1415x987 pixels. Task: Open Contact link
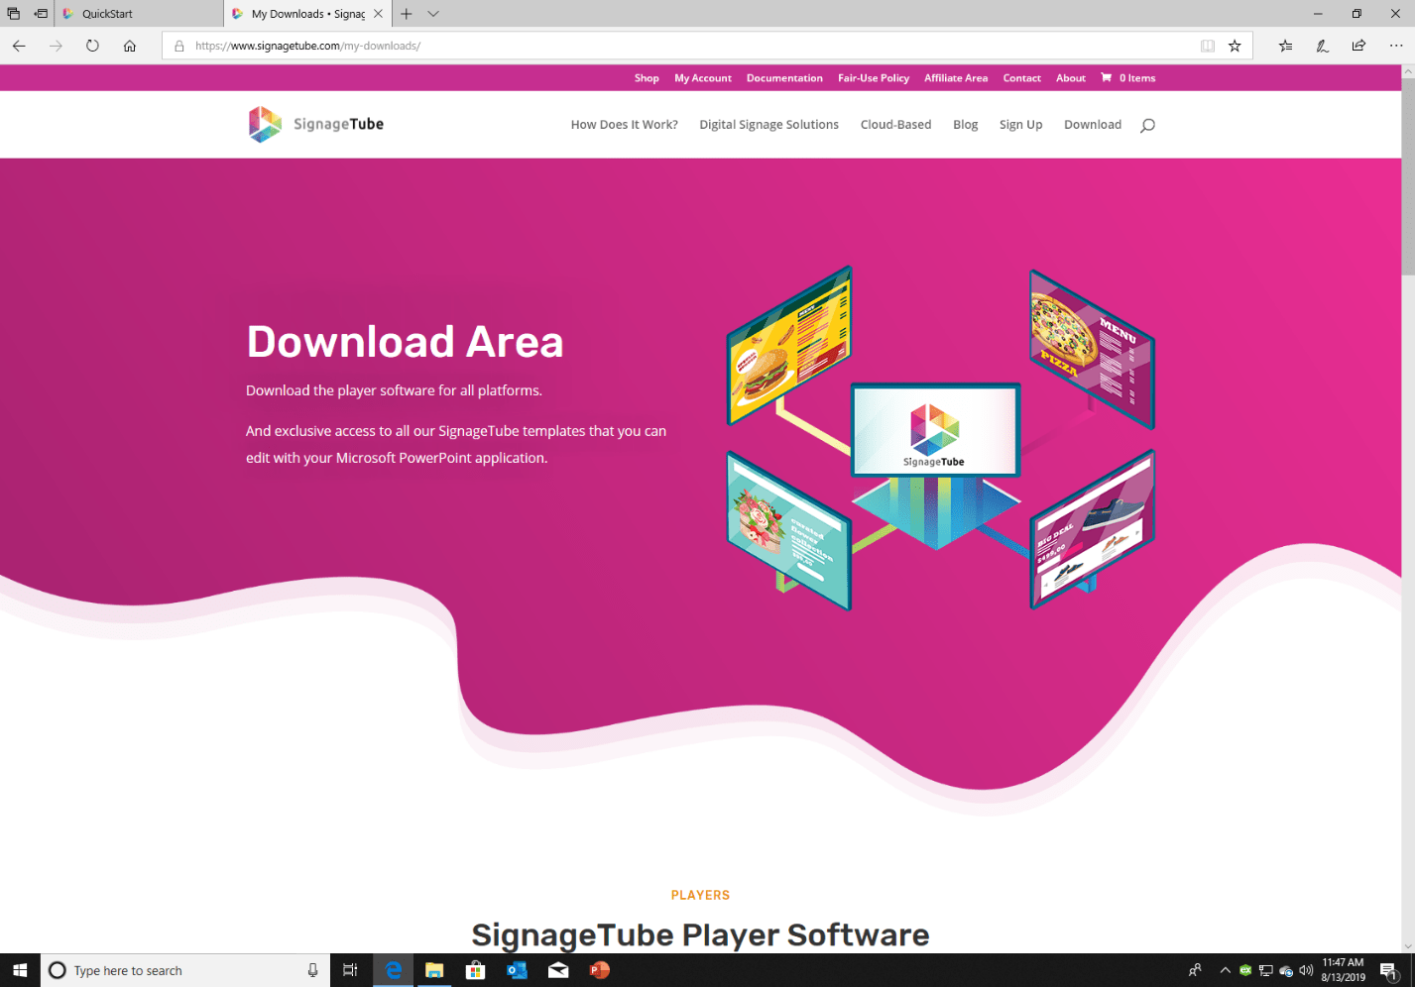point(1021,78)
